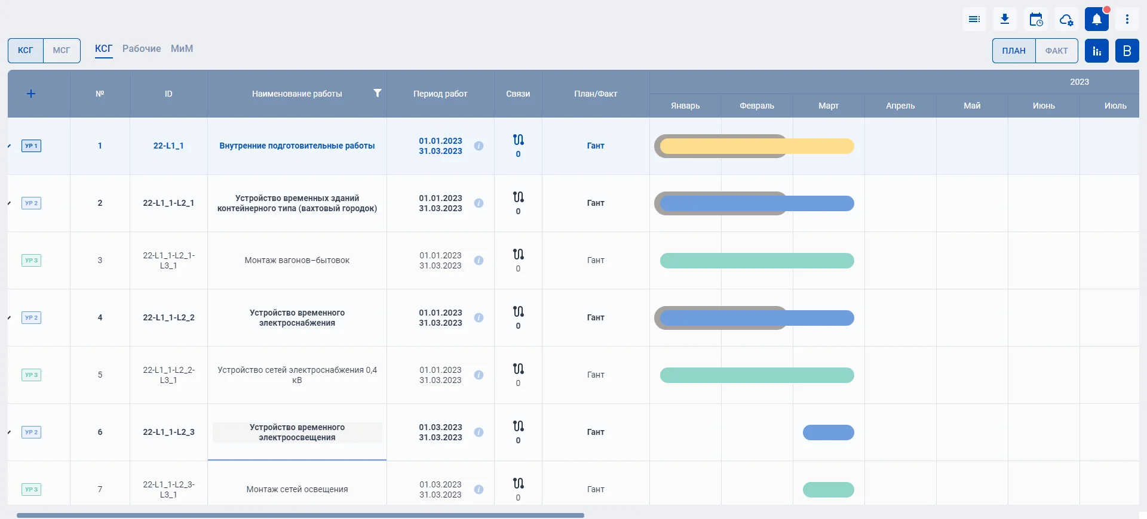Open the list view menu icon
Image resolution: width=1147 pixels, height=519 pixels.
click(974, 20)
